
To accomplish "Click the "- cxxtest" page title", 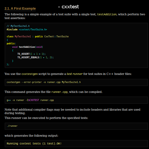I will pyautogui.click(x=69, y=7).
